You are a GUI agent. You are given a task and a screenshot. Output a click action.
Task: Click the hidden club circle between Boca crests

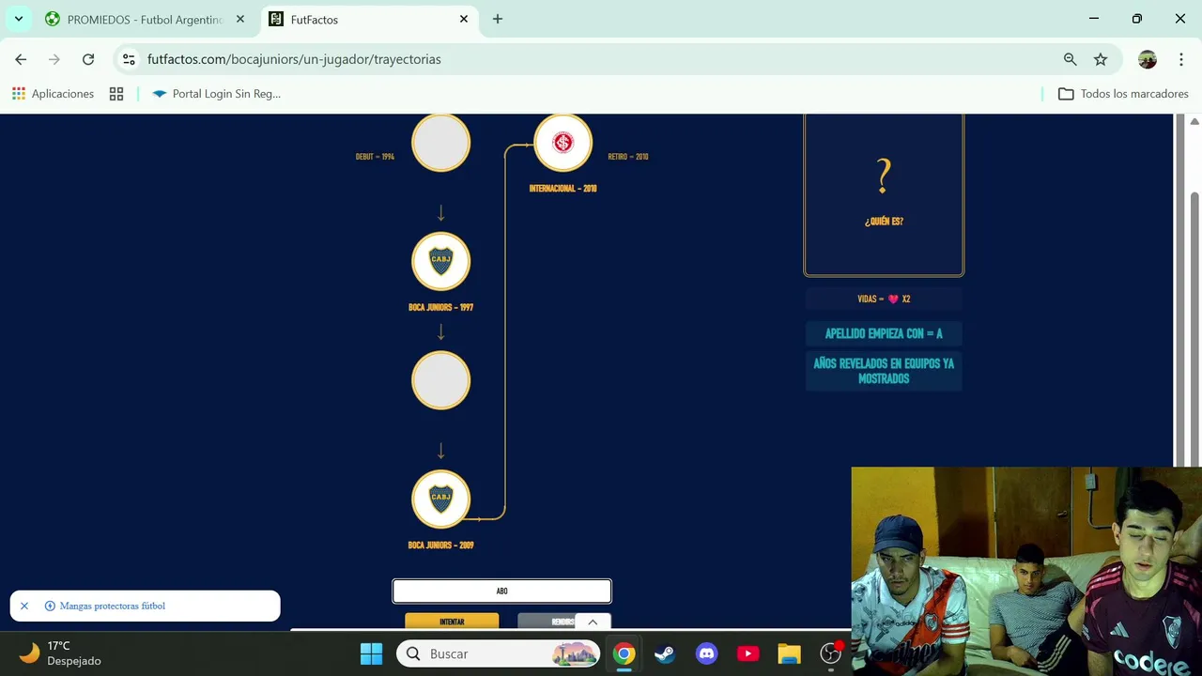pyautogui.click(x=440, y=380)
